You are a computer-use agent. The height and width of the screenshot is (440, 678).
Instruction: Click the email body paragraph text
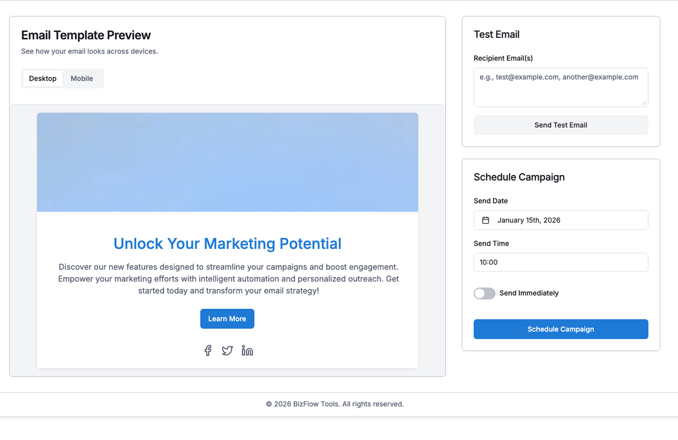(228, 279)
